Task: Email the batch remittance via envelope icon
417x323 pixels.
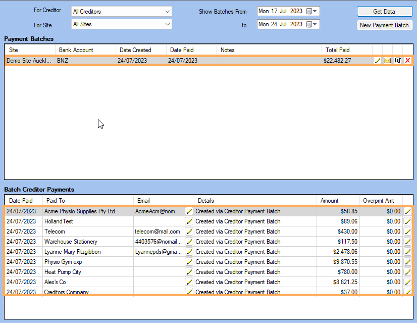Action: click(387, 60)
